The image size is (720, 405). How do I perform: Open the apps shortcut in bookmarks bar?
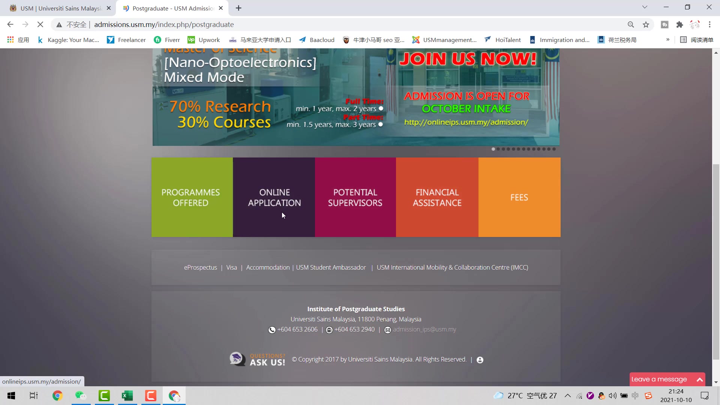click(x=18, y=40)
